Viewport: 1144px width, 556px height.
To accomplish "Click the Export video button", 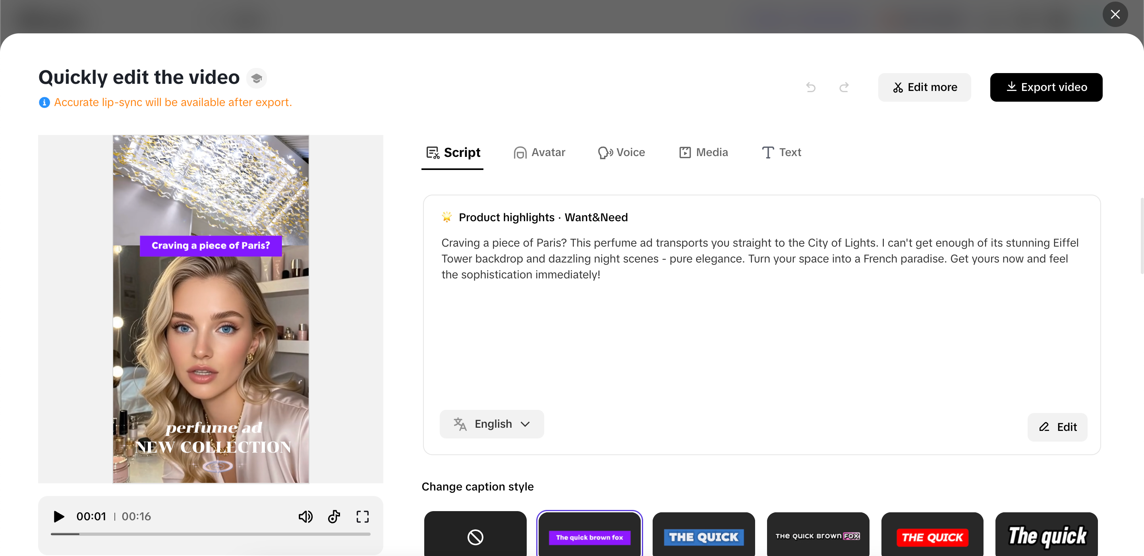I will pyautogui.click(x=1046, y=87).
